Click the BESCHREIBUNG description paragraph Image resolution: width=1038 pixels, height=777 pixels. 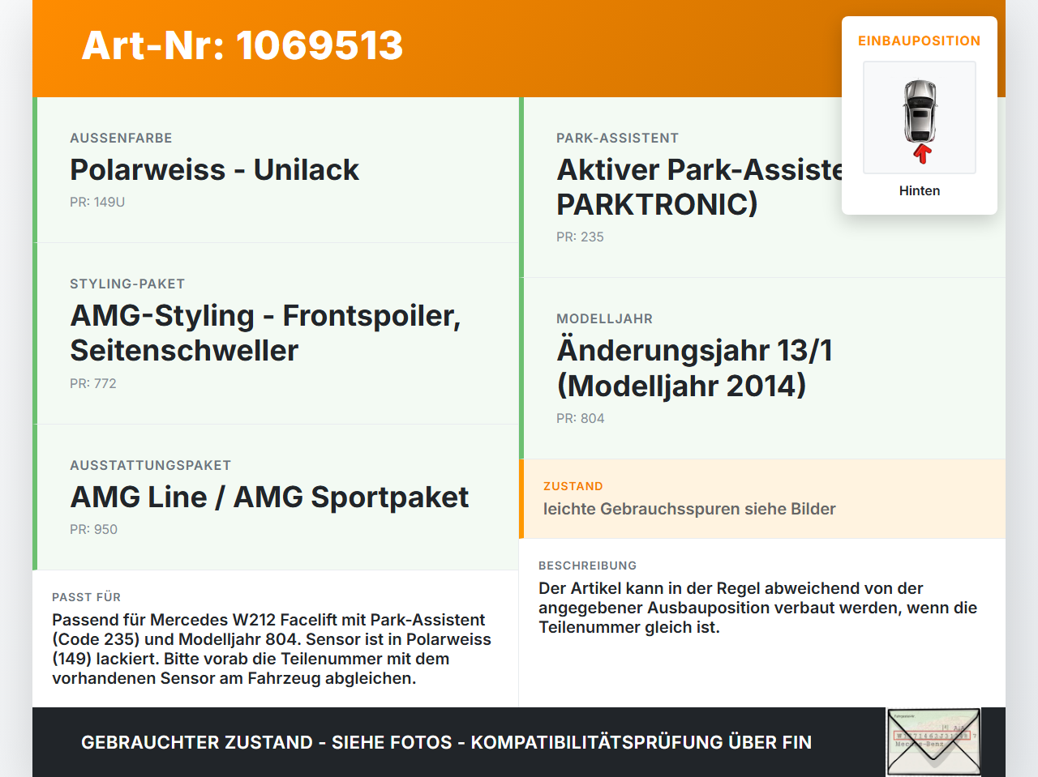pyautogui.click(x=758, y=608)
